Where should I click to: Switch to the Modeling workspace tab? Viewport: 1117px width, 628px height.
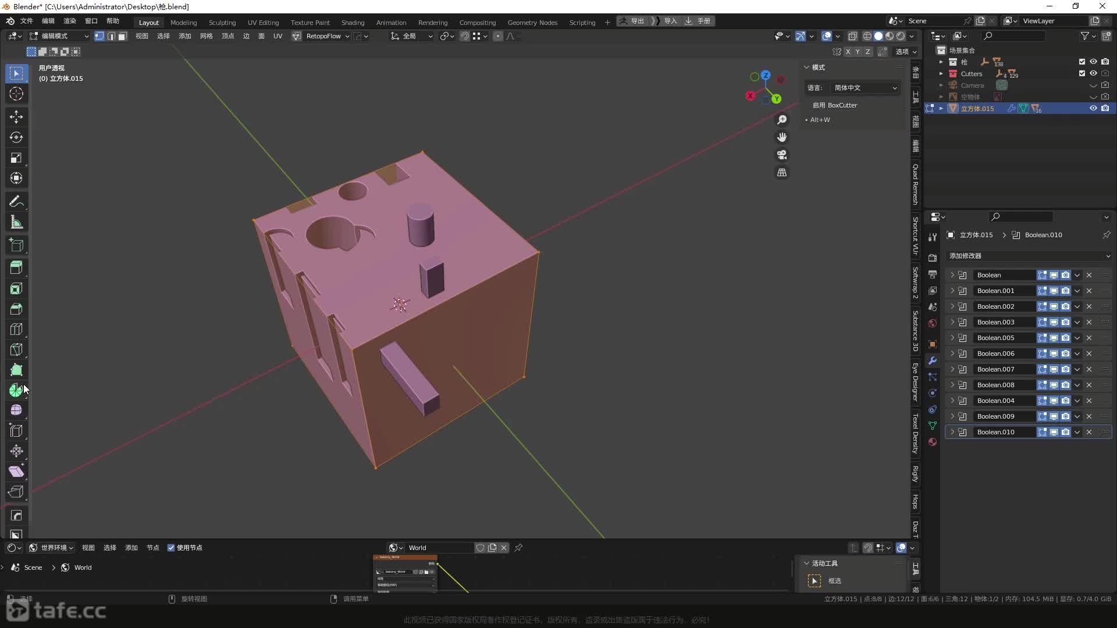tap(183, 23)
